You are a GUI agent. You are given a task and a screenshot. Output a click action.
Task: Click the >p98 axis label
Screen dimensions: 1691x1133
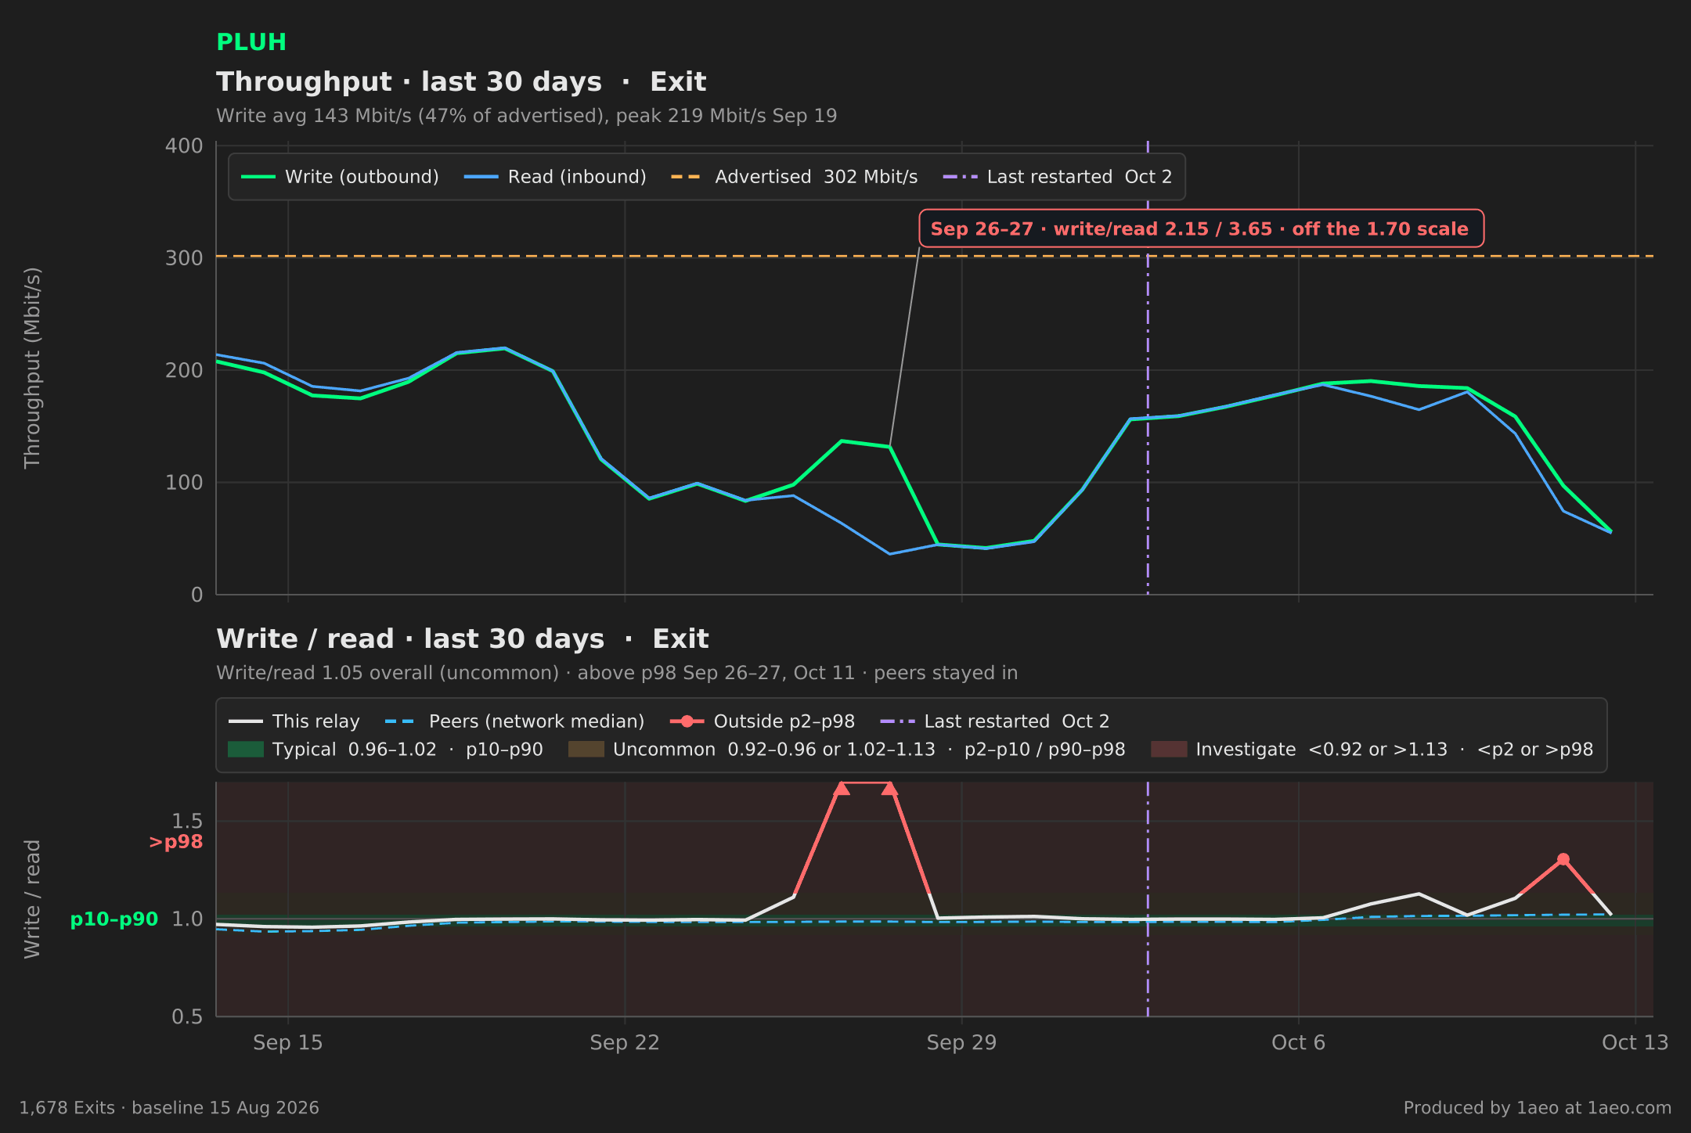coord(176,842)
